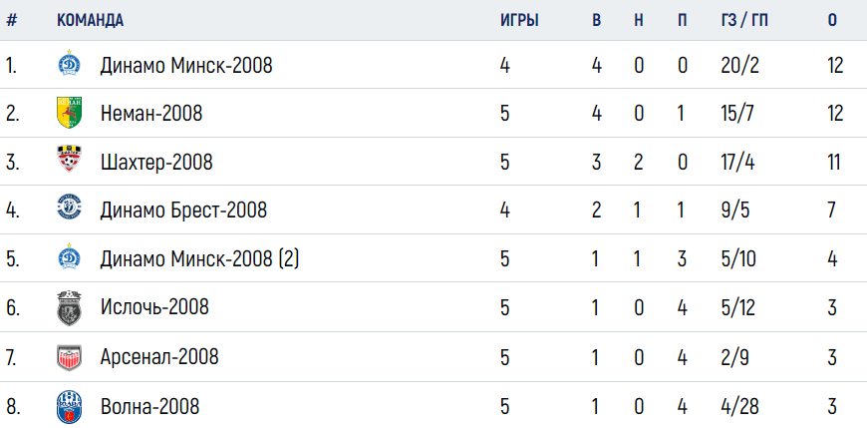
Task: Select the Арсенал-2008 team name
Action: click(159, 356)
